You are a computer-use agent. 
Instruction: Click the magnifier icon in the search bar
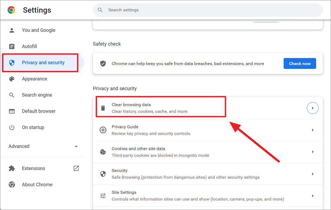point(100,10)
